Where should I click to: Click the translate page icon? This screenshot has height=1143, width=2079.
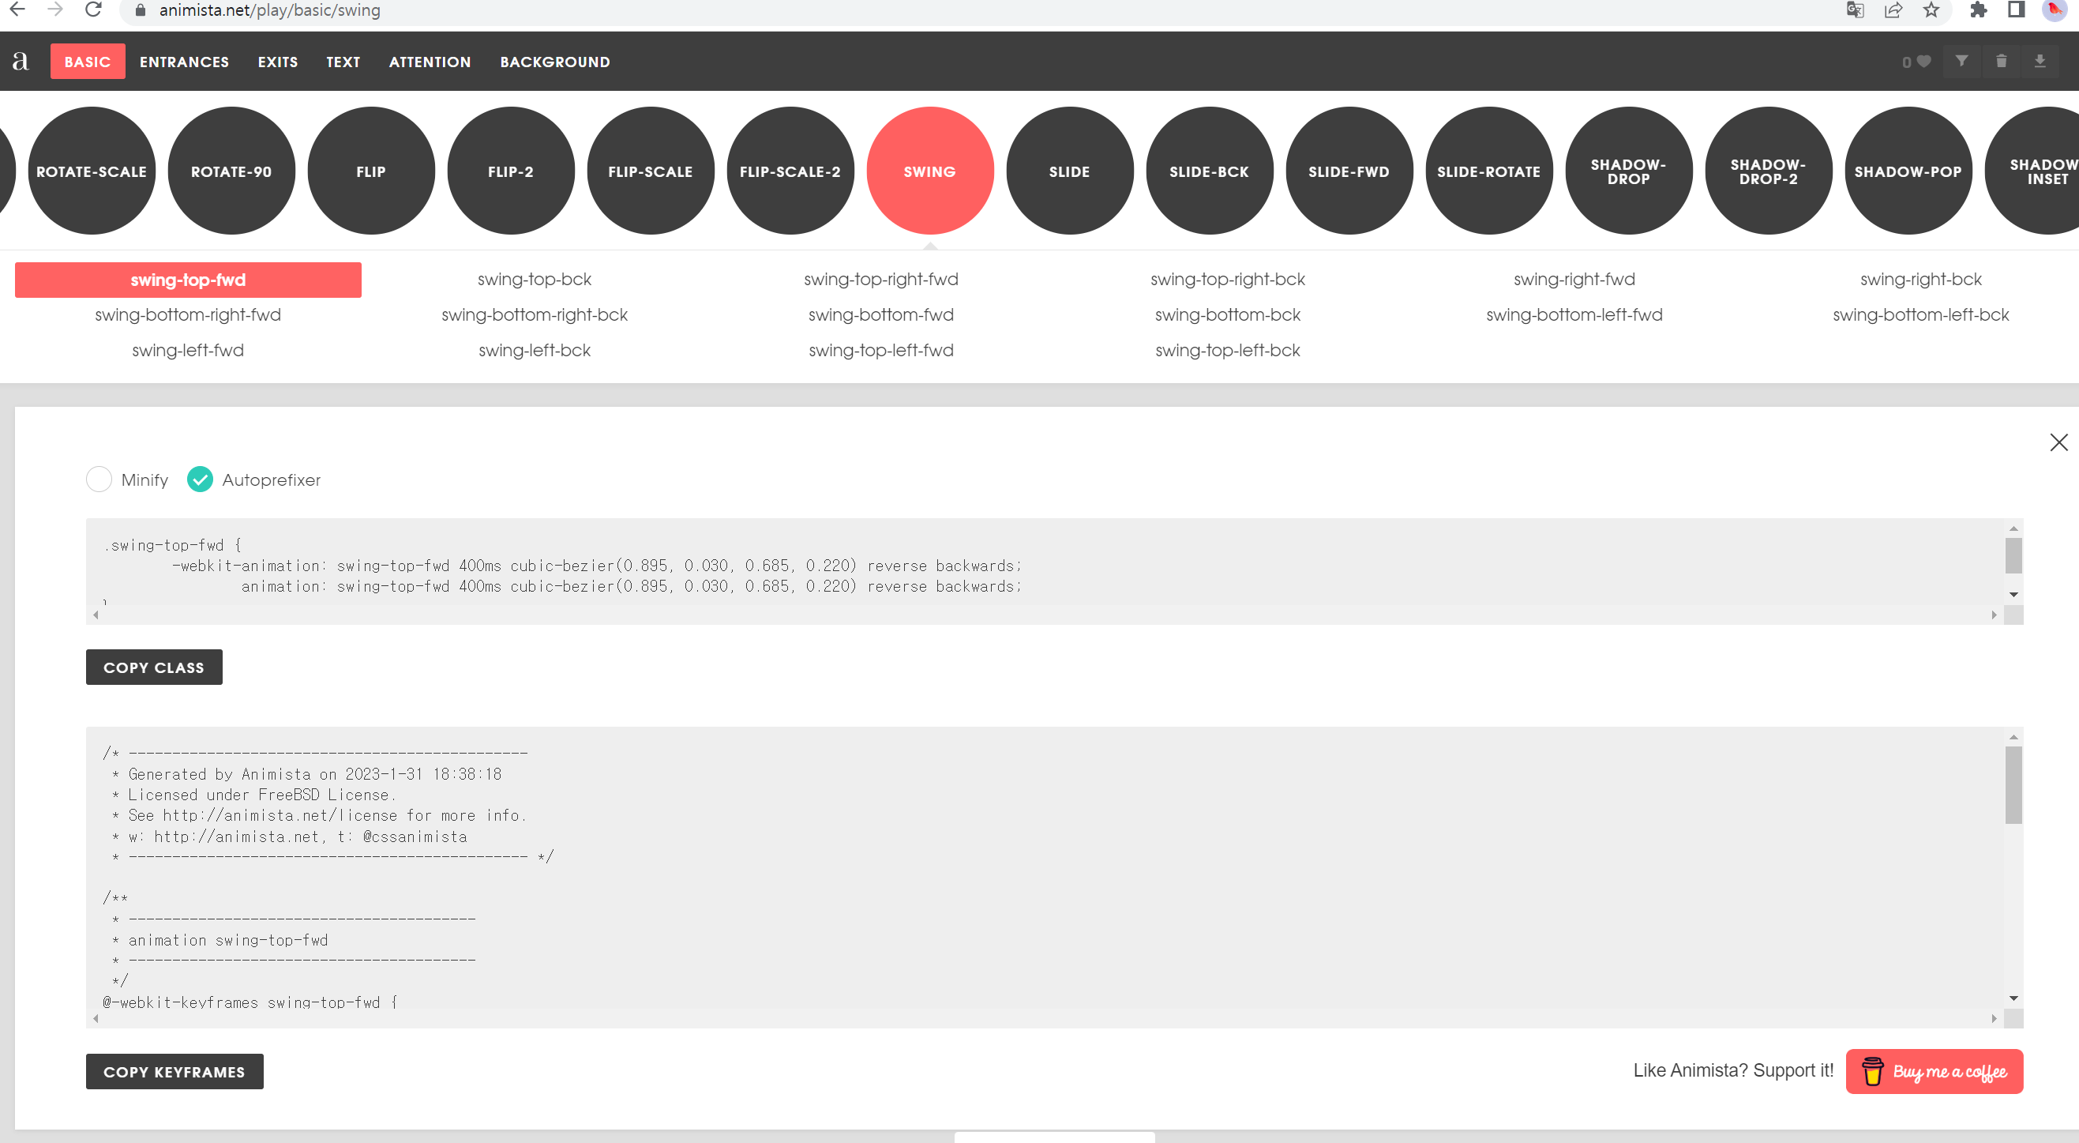(1855, 9)
